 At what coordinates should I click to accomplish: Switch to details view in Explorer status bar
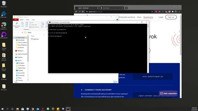tap(114, 82)
